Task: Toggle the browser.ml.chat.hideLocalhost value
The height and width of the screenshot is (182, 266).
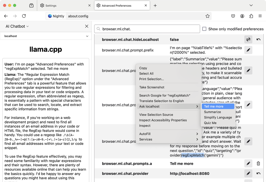Action: (x=248, y=40)
